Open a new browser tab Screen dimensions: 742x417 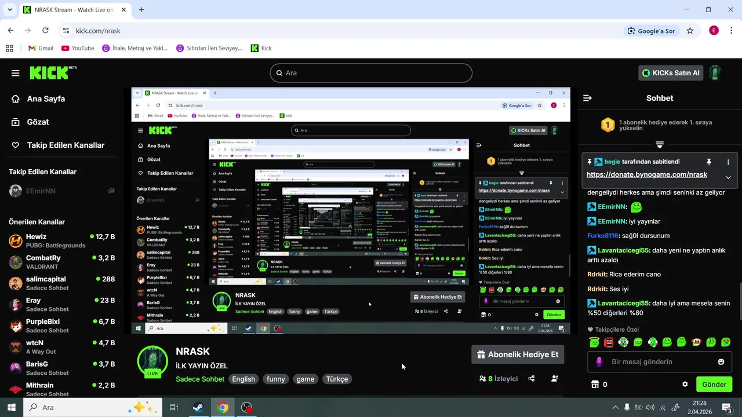point(141,10)
